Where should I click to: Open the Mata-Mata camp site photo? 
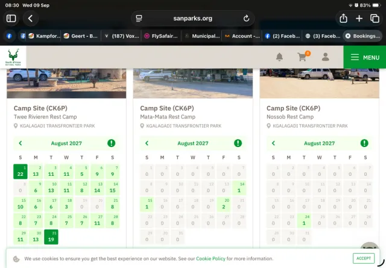pos(193,83)
